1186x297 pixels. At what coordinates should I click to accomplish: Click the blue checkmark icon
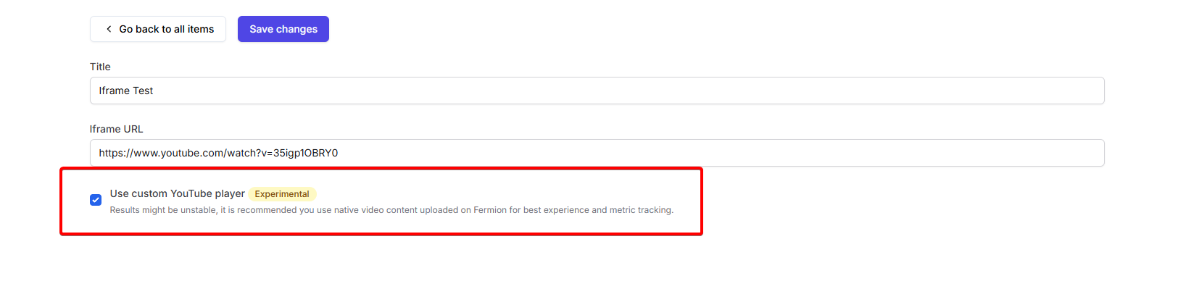coord(96,200)
